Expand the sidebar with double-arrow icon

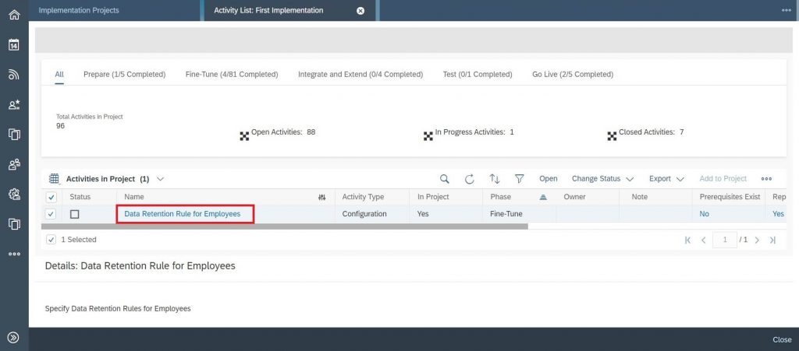pos(14,337)
